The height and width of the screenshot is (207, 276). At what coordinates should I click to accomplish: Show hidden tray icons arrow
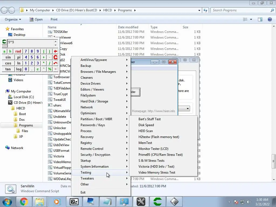[x=229, y=202]
